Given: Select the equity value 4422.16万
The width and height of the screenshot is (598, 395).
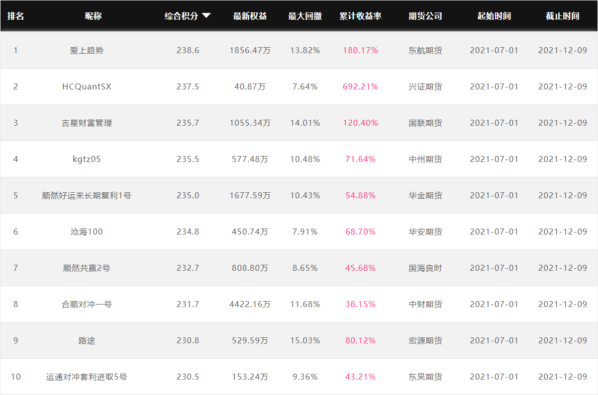Looking at the screenshot, I should [x=250, y=304].
